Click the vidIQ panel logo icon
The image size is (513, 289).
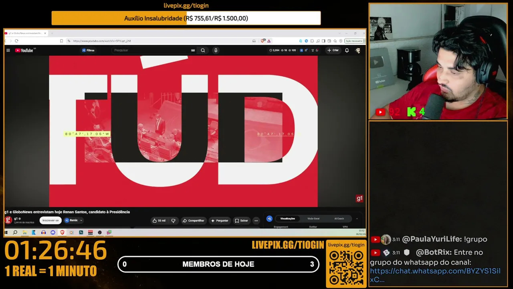point(269,219)
